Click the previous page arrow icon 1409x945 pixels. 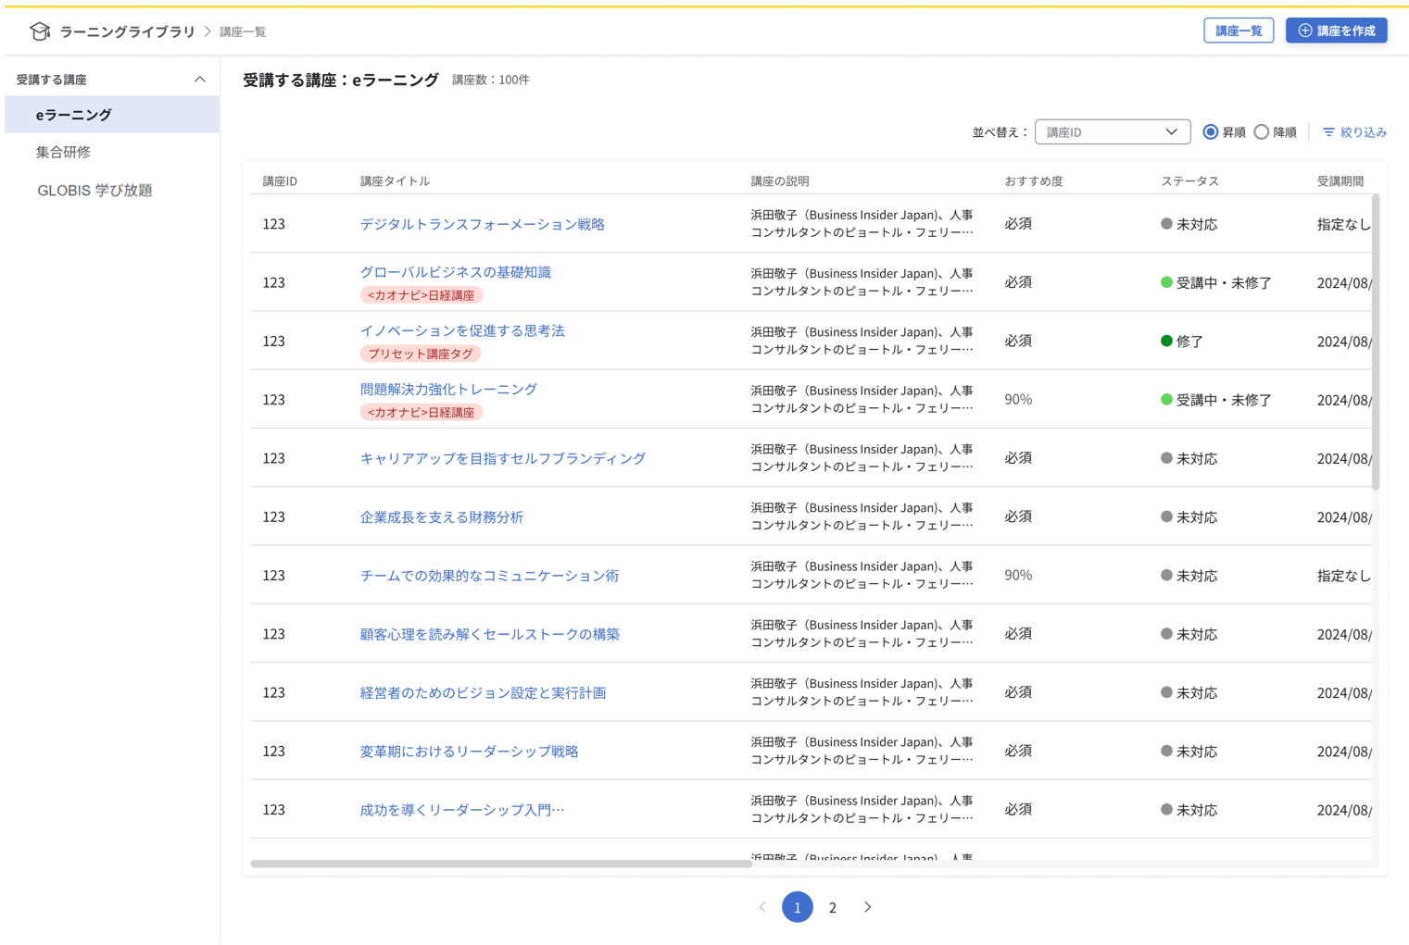pyautogui.click(x=761, y=907)
